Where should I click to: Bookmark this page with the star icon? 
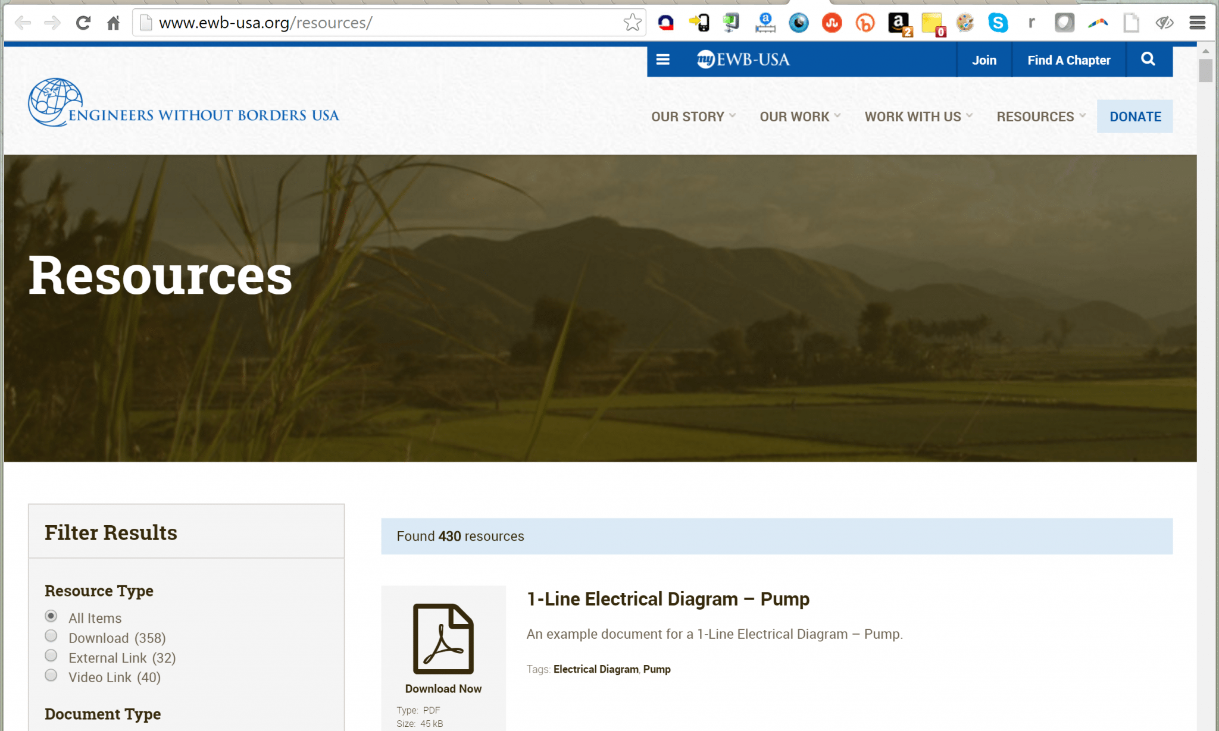coord(632,23)
